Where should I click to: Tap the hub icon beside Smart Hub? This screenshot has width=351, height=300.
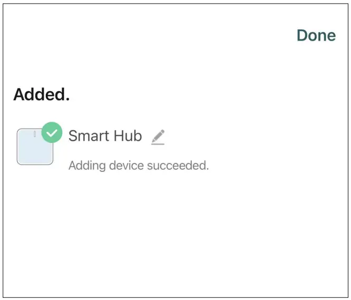coord(35,148)
